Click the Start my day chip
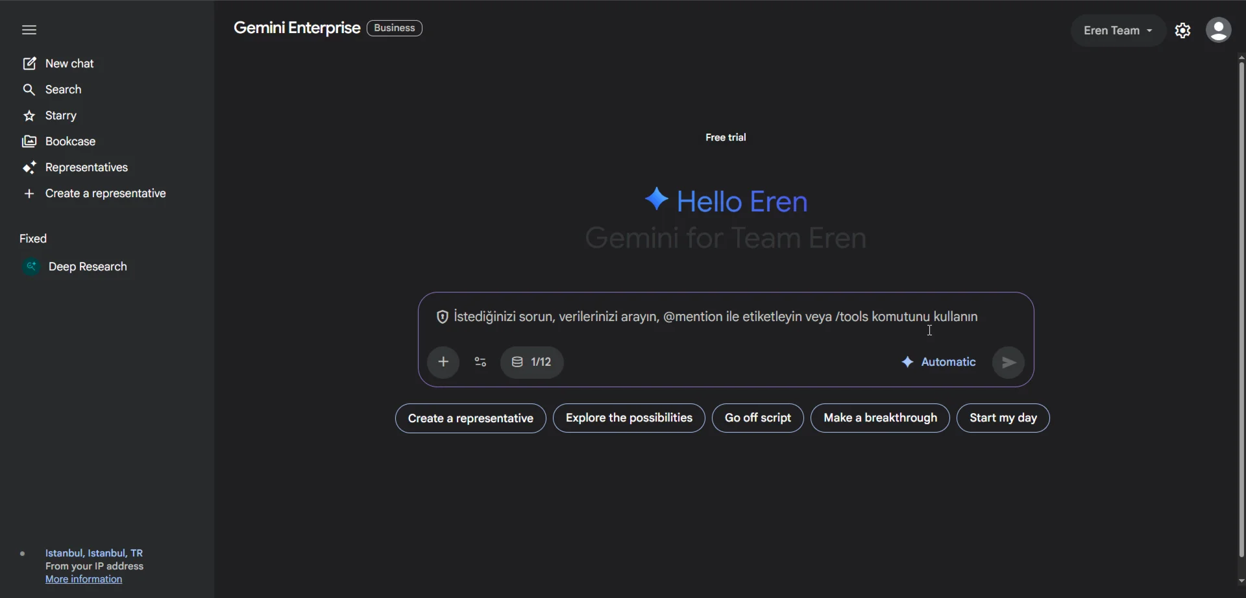 1003,418
